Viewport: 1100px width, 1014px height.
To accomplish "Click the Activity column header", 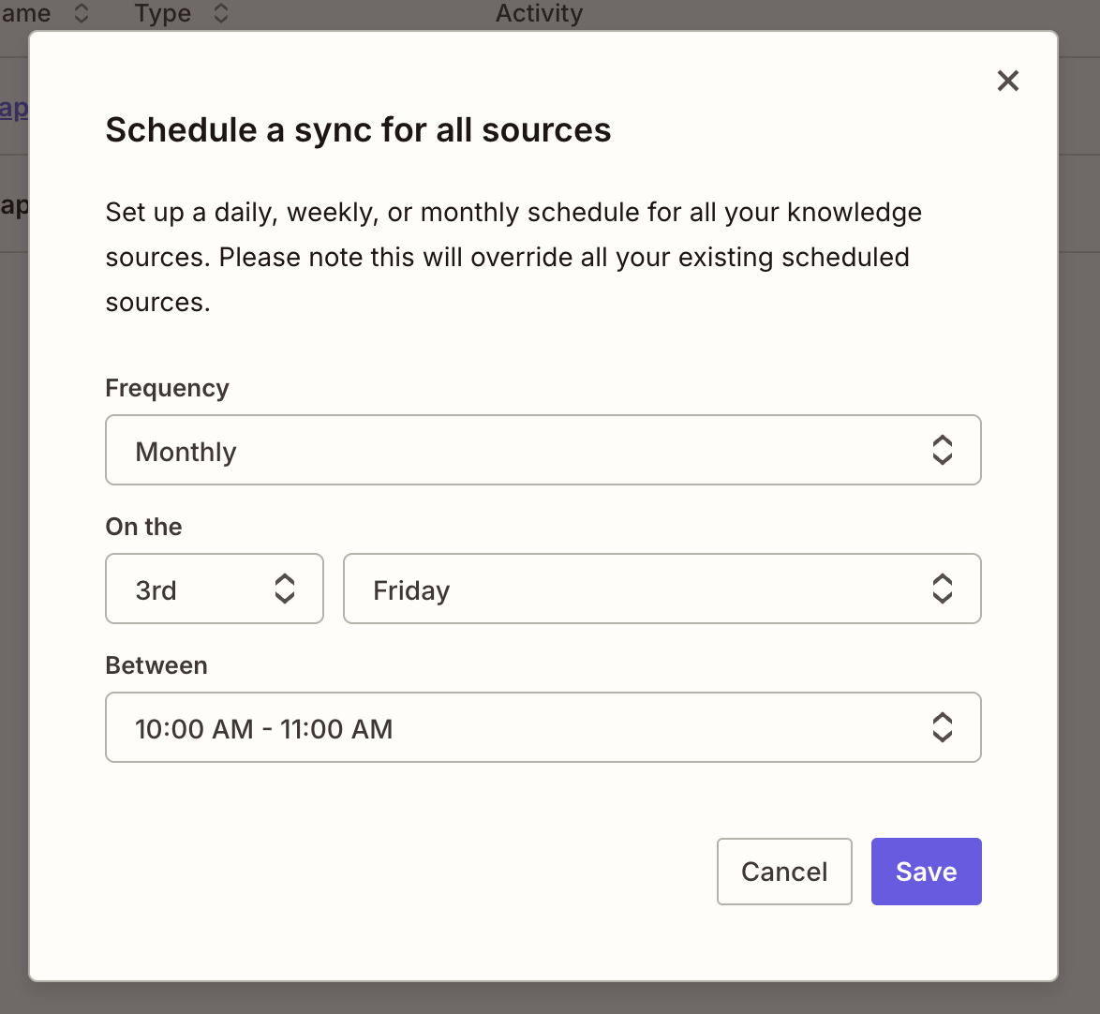I will coord(540,13).
